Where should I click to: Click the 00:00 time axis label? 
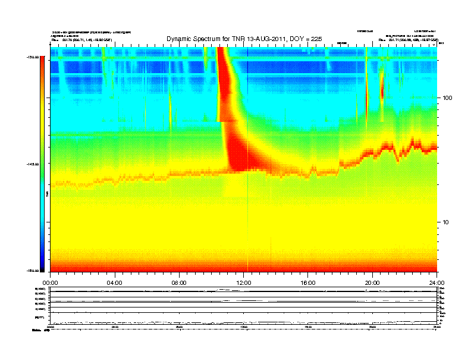coord(50,283)
